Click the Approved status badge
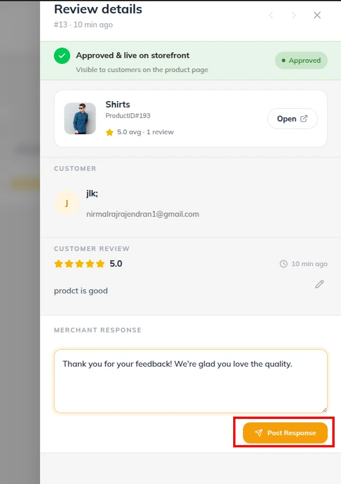Screen dimensions: 341x484 [301, 60]
